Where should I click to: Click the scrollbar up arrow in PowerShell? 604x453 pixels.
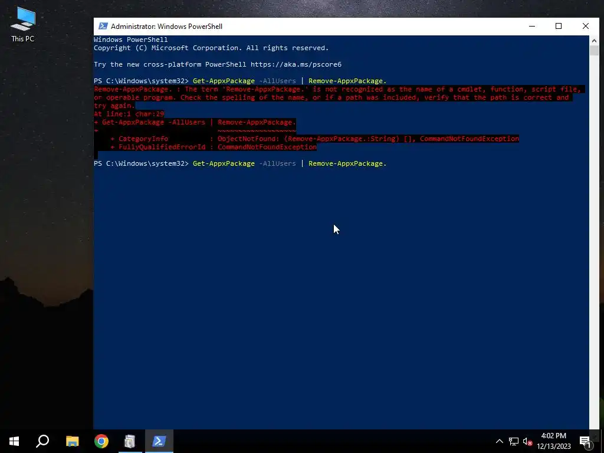pos(594,41)
